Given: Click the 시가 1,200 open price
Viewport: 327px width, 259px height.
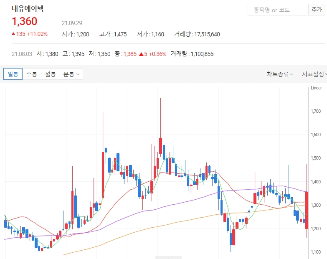Looking at the screenshot, I should coord(76,34).
